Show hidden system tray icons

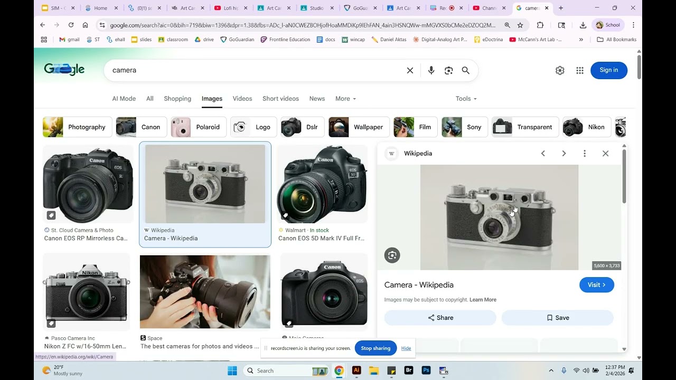tap(551, 370)
